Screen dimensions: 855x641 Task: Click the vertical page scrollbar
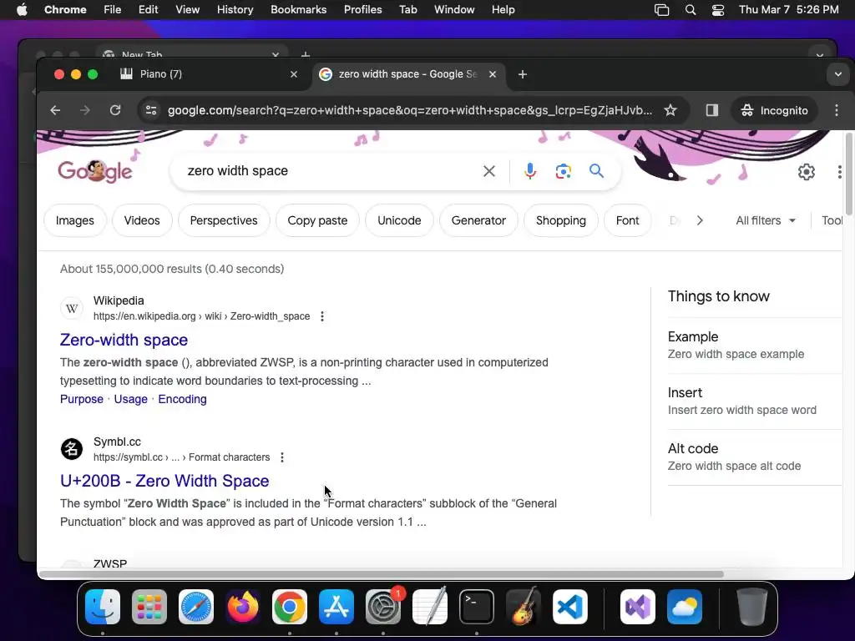[848, 174]
